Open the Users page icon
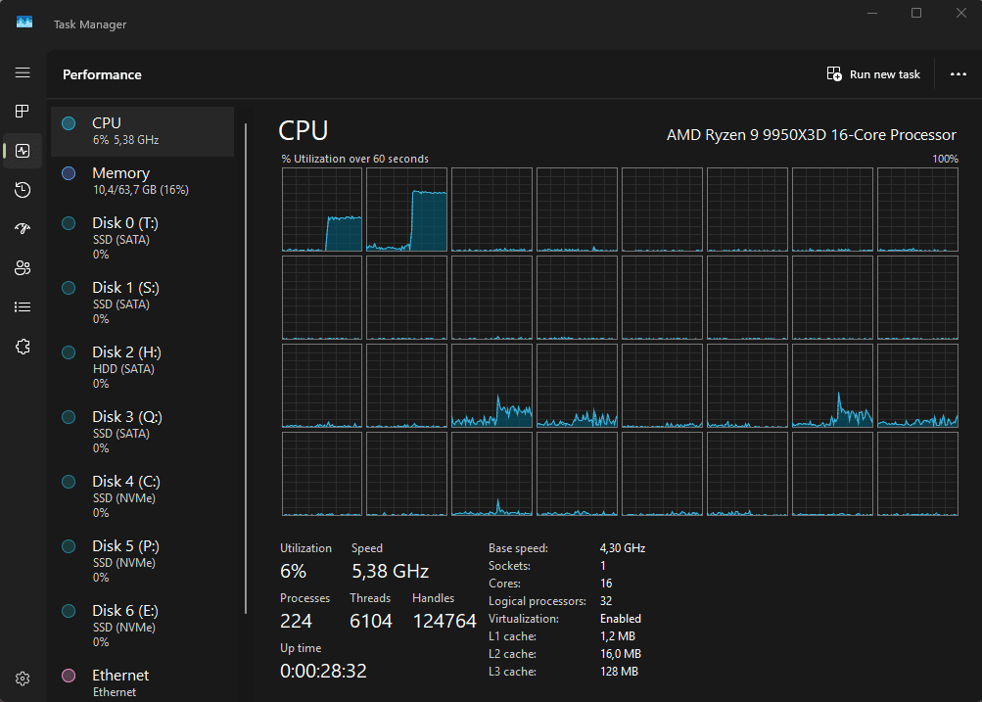The width and height of the screenshot is (982, 702). coord(23,268)
